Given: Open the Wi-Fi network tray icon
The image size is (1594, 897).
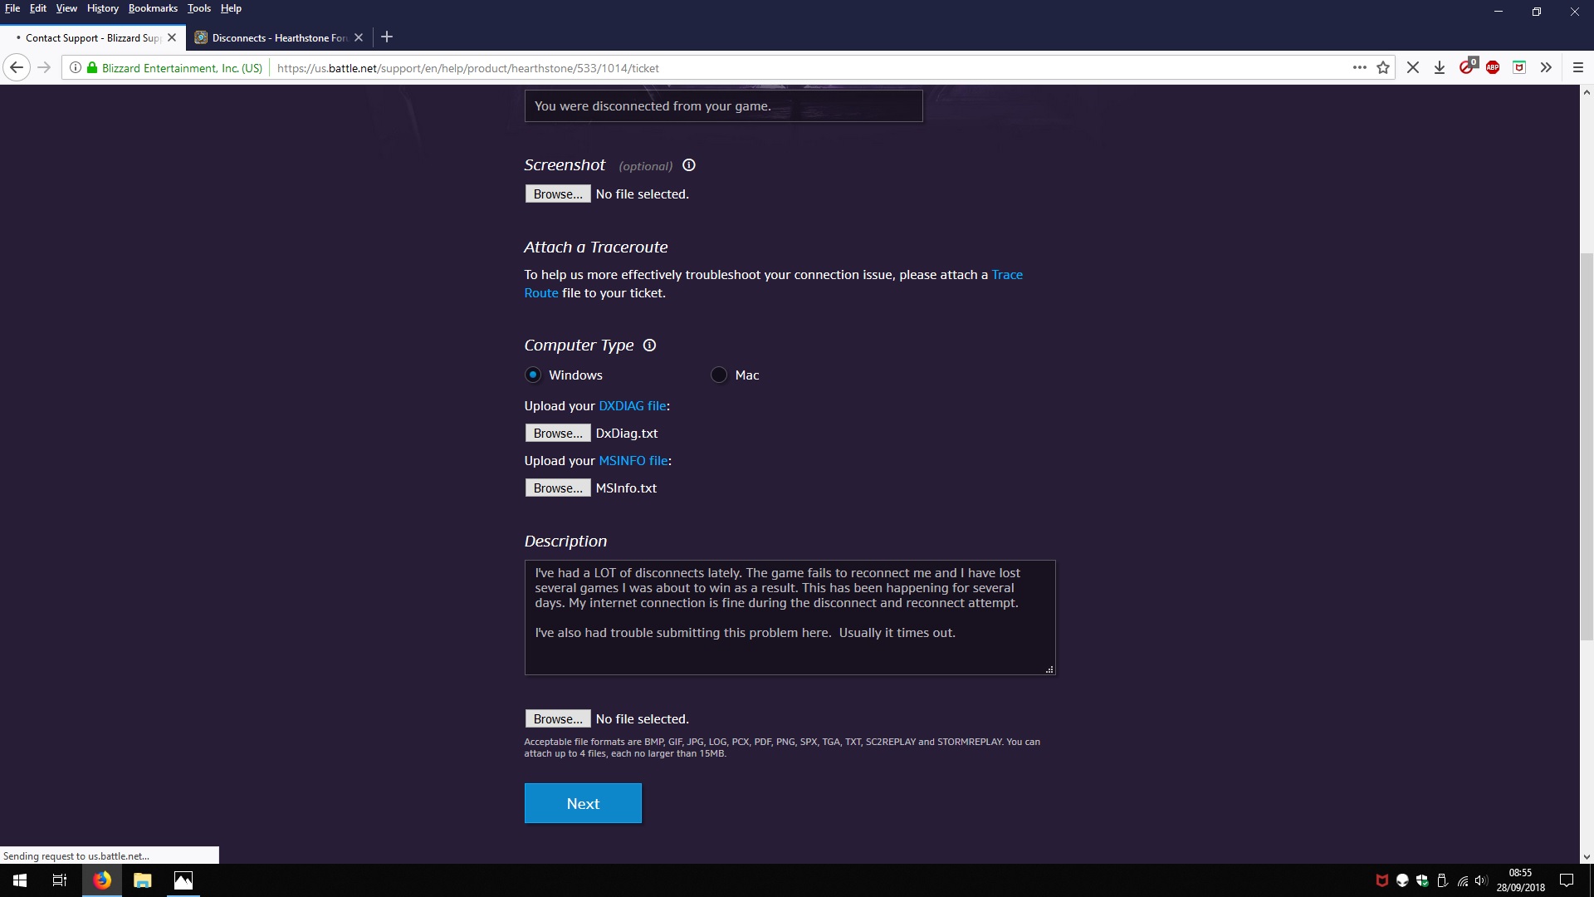Looking at the screenshot, I should 1462,880.
